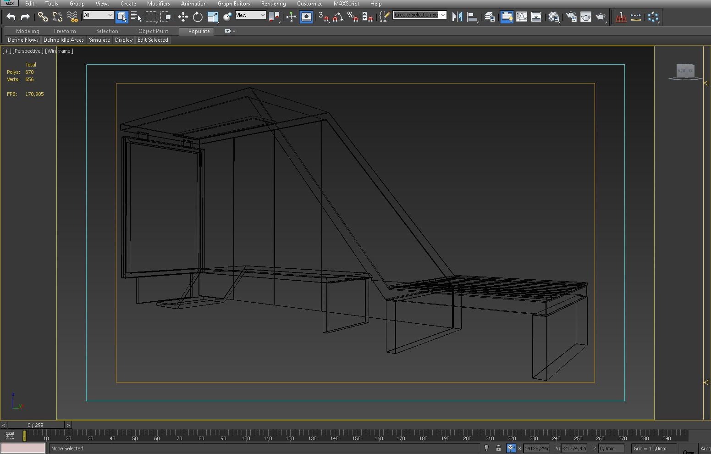Click the Unlink Selection icon
This screenshot has width=711, height=454.
click(x=57, y=17)
